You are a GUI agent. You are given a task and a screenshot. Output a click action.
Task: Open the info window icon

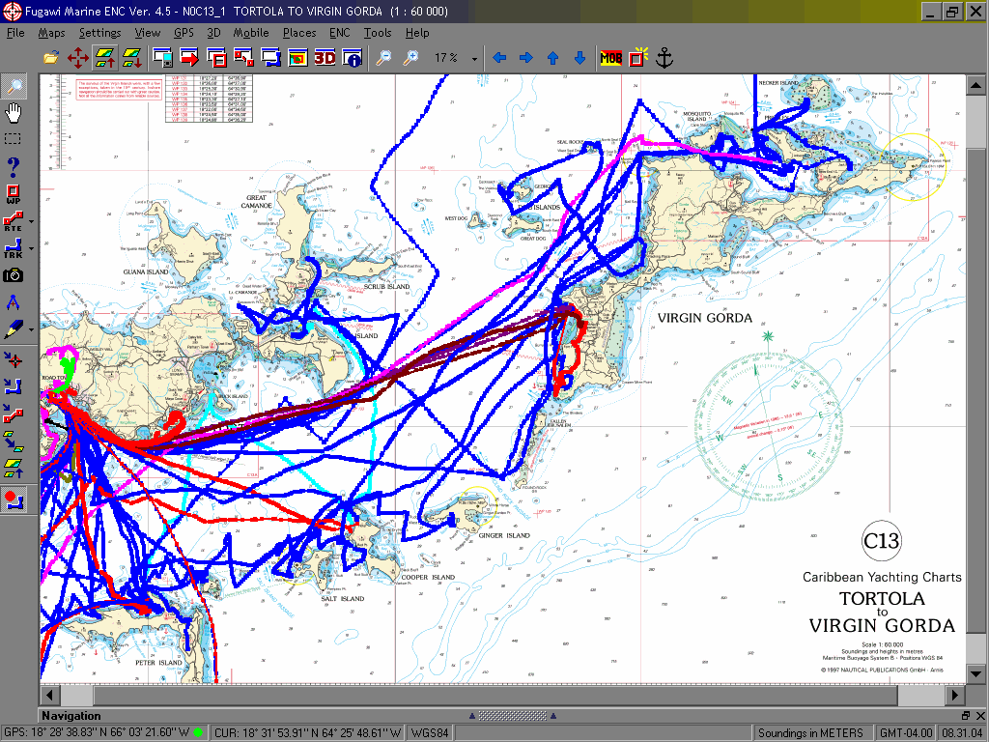pos(352,58)
